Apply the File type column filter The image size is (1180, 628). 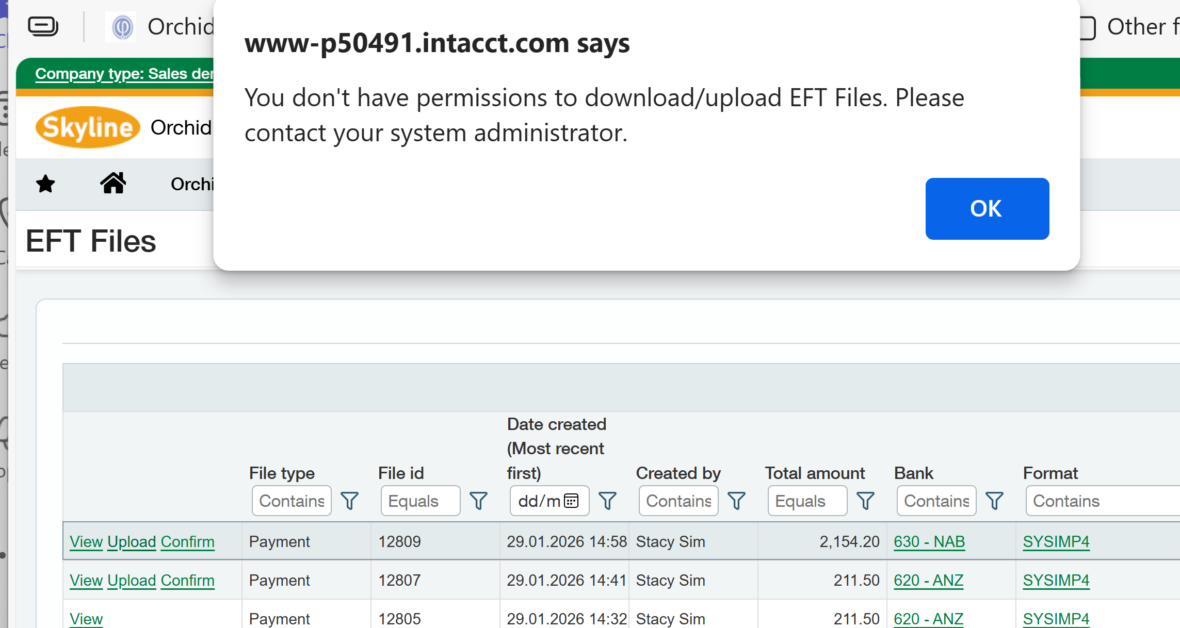tap(349, 501)
